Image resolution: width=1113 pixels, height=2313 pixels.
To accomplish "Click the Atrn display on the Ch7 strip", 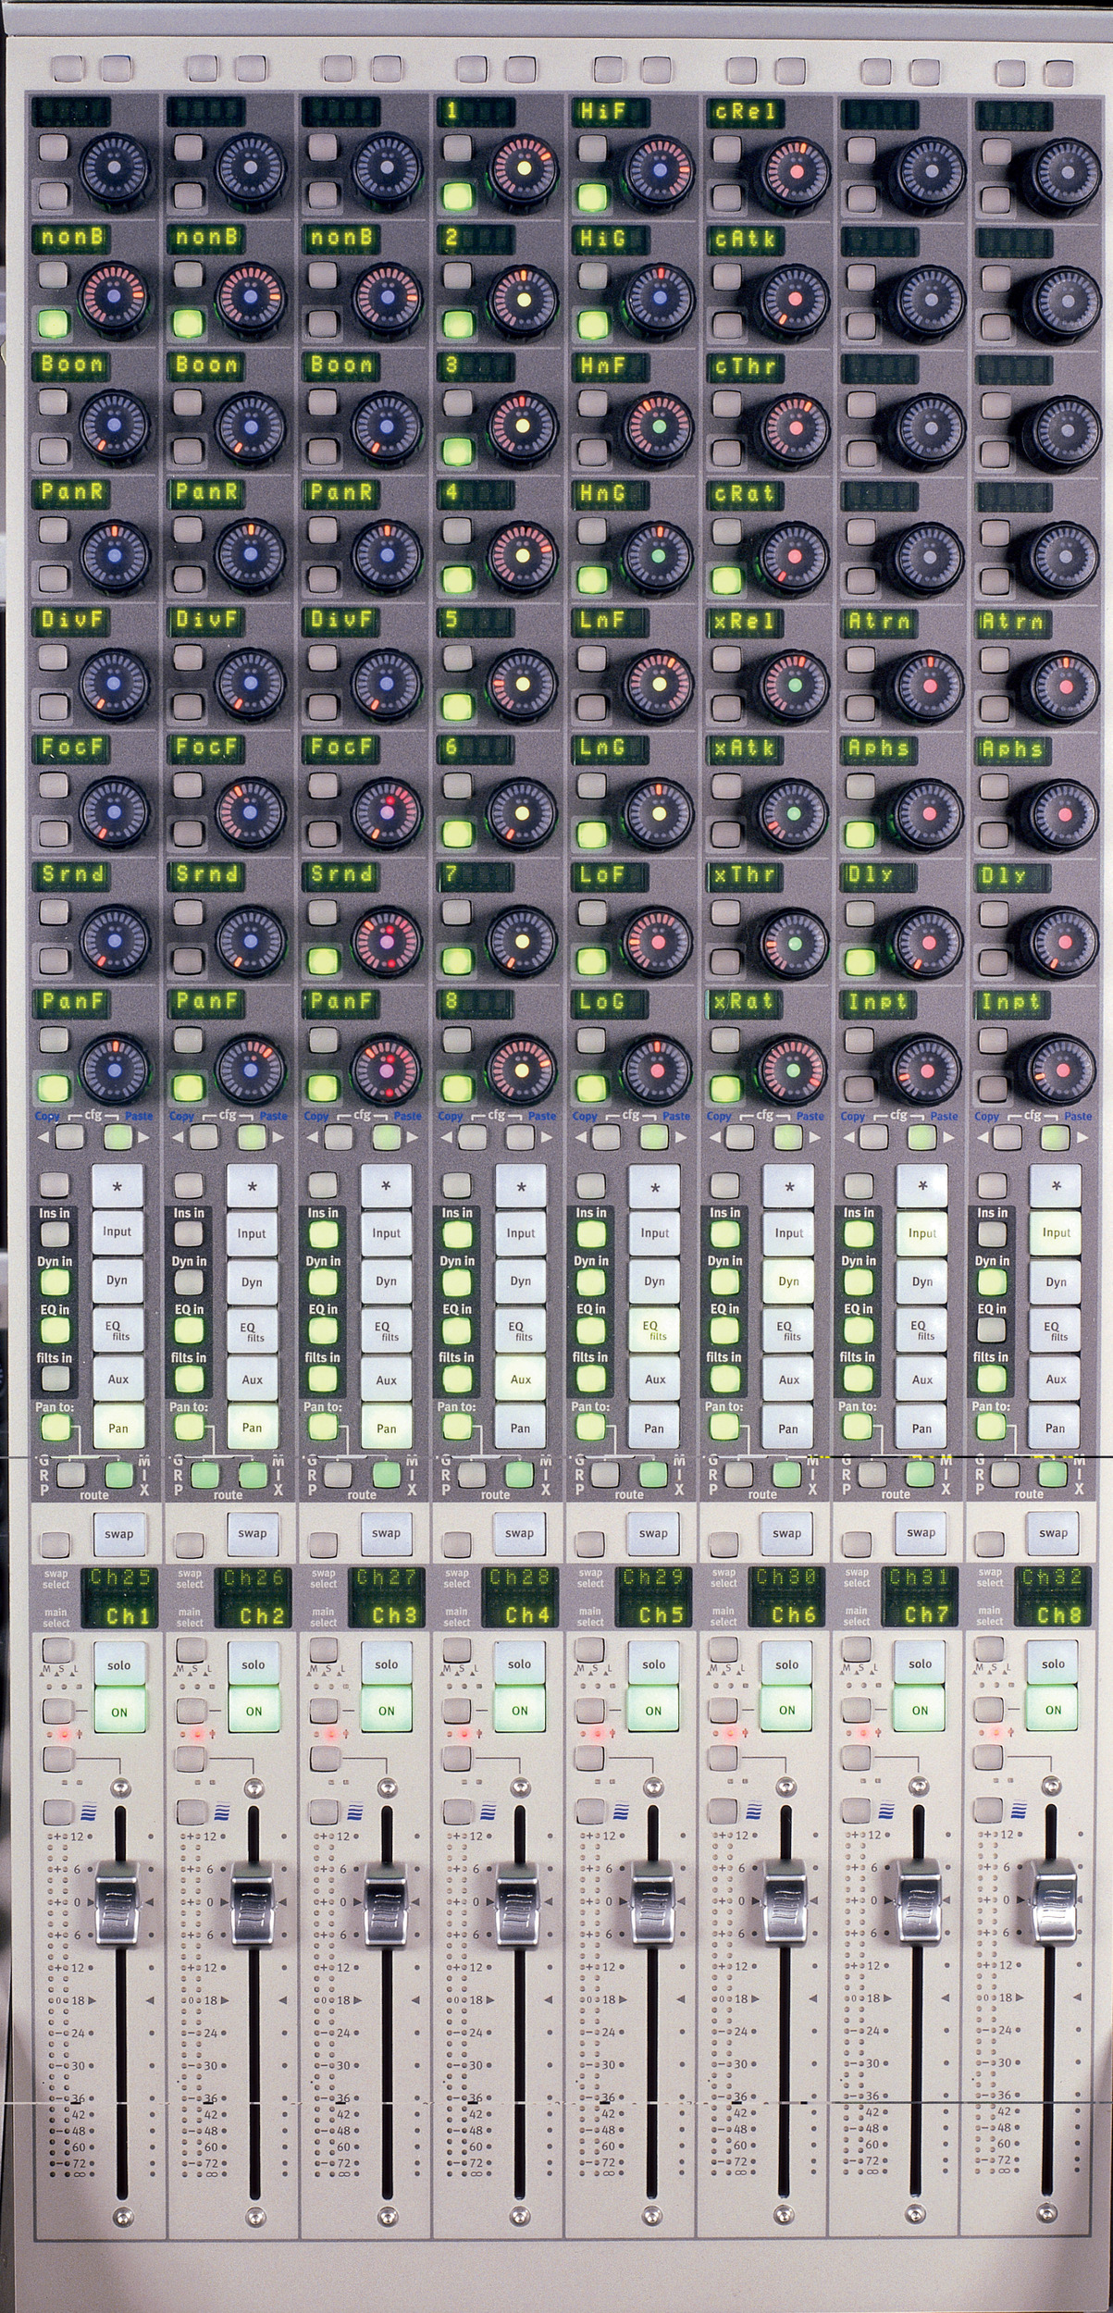I will (880, 622).
